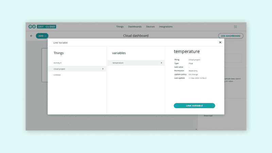Image resolution: width=272 pixels, height=153 pixels.
Task: Click the Download text behind dialog
Action: coord(208,116)
